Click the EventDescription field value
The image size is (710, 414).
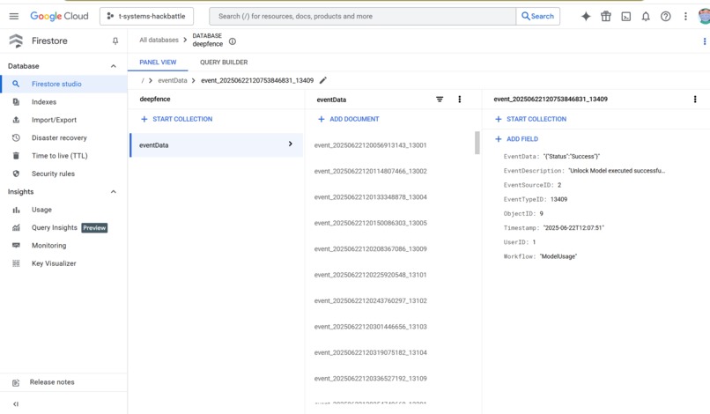click(617, 171)
